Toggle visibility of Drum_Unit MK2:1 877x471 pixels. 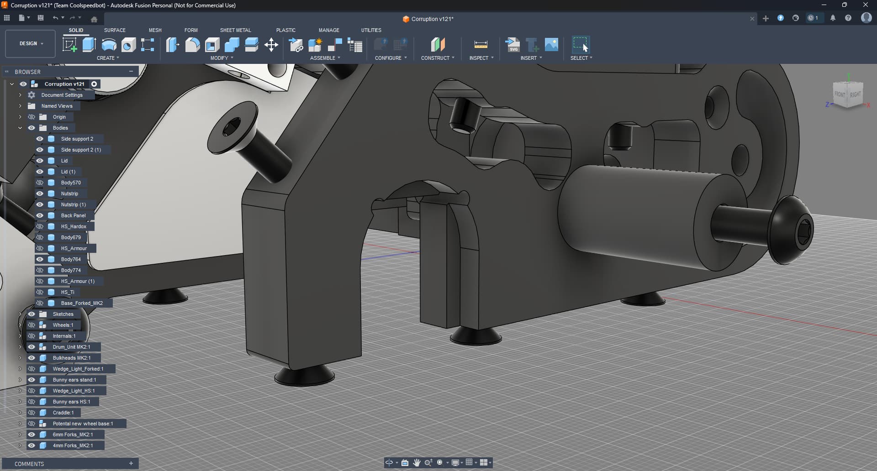tap(32, 347)
